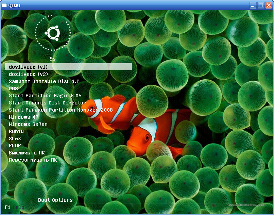Start Partition Magic 8.05
274x215 pixels.
pyautogui.click(x=45, y=96)
